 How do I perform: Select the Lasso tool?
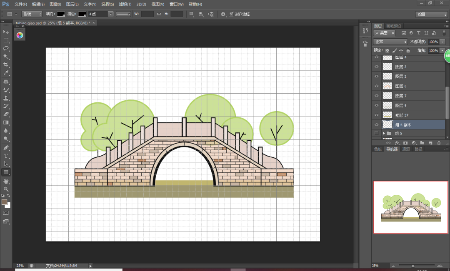(x=6, y=48)
